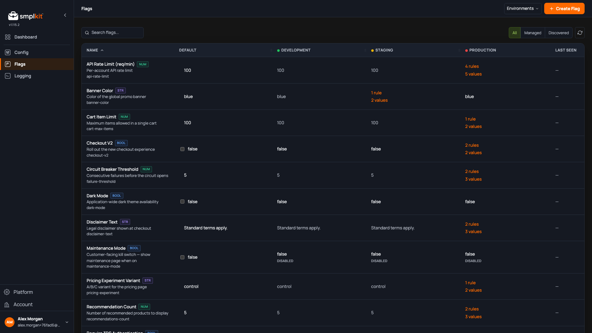Click the search magnifier icon
Image resolution: width=592 pixels, height=333 pixels.
pos(87,33)
